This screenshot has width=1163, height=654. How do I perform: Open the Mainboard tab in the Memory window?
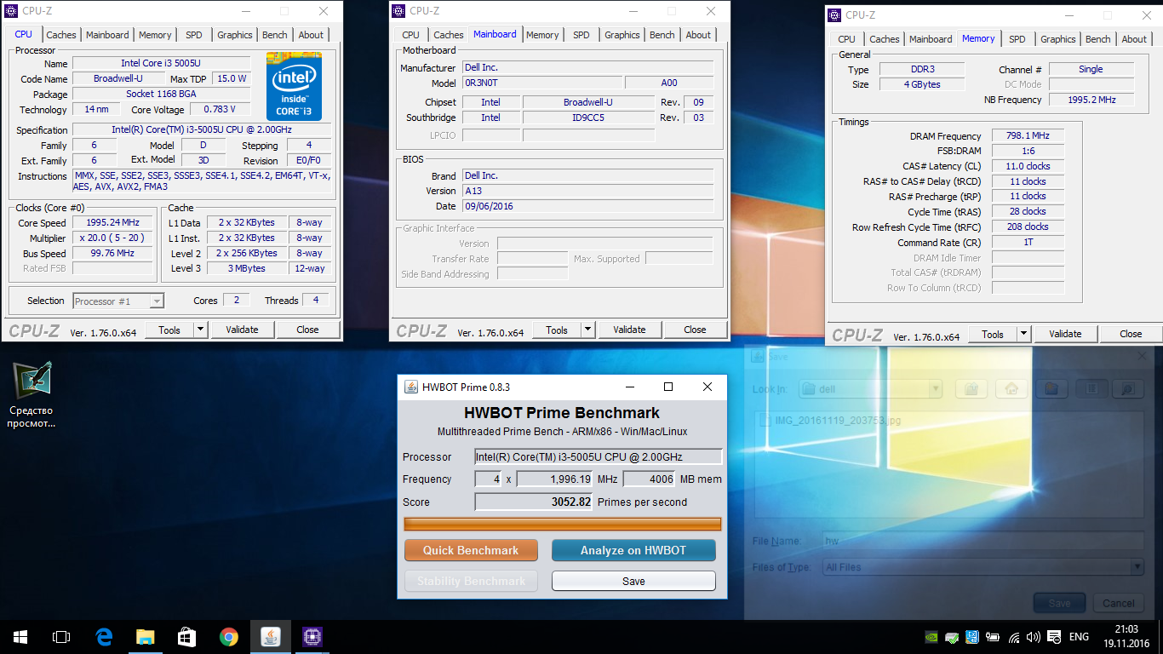931,39
